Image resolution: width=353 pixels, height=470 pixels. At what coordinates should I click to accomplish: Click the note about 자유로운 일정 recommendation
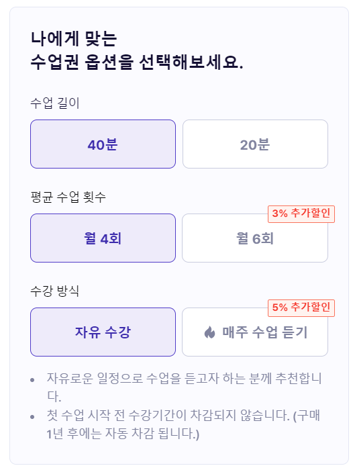(x=184, y=387)
